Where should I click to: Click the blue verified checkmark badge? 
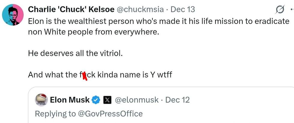(x=96, y=100)
